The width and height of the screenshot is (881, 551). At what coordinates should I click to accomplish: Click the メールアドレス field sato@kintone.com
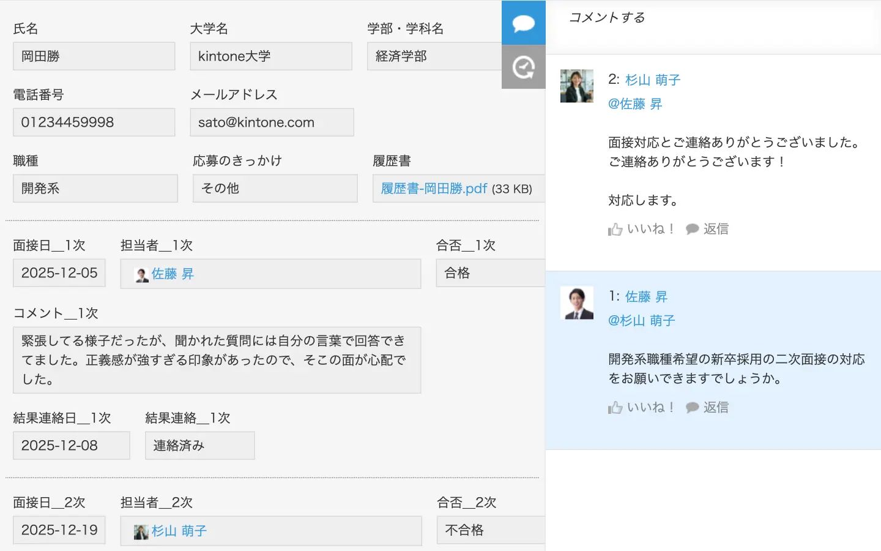(272, 122)
